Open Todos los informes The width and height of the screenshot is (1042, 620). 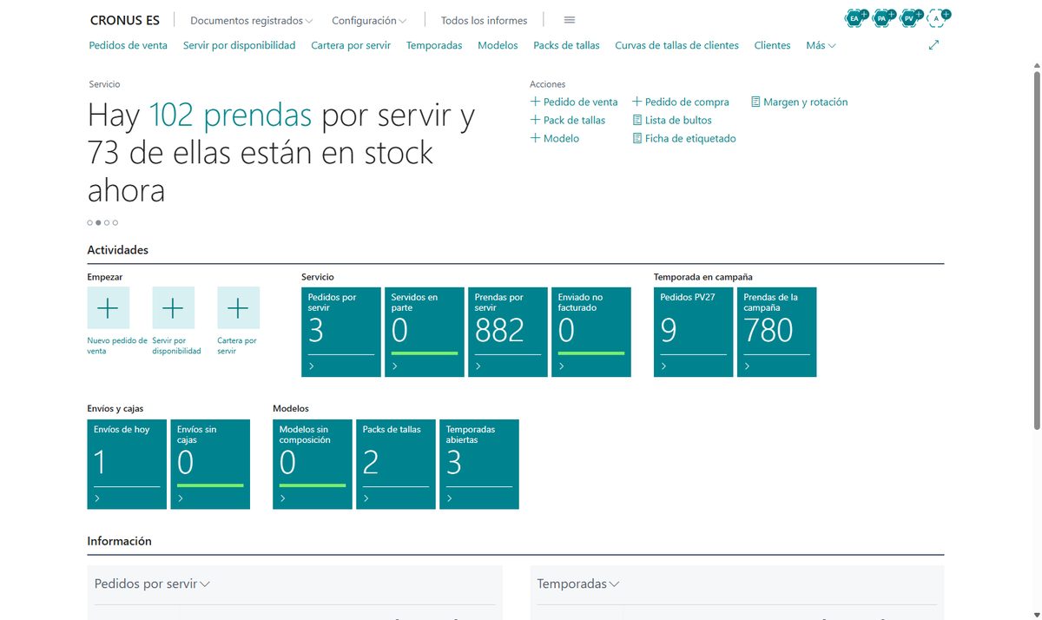(x=484, y=20)
